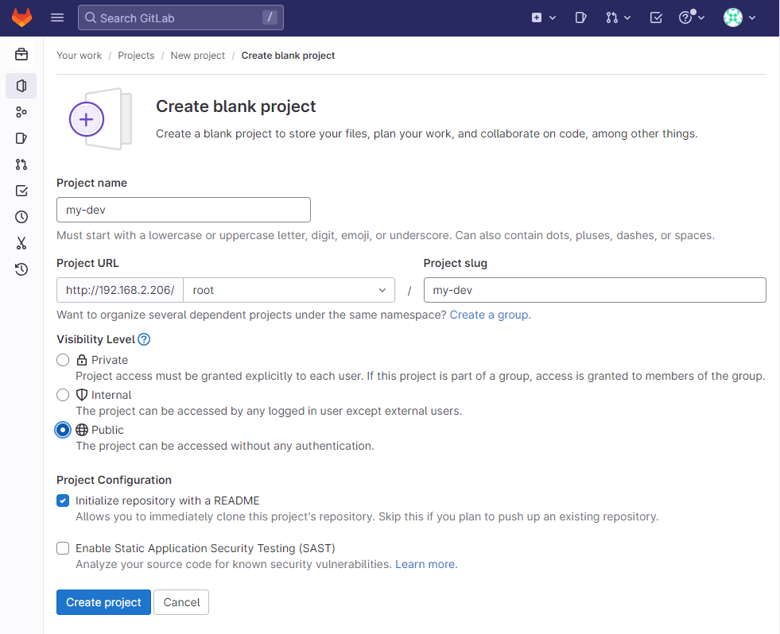780x634 pixels.
Task: Open merge requests icon in top bar
Action: (612, 18)
